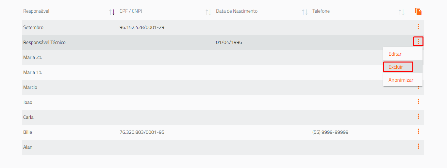447x168 pixels.
Task: Select the Marcio row name
Action: pyautogui.click(x=30, y=87)
